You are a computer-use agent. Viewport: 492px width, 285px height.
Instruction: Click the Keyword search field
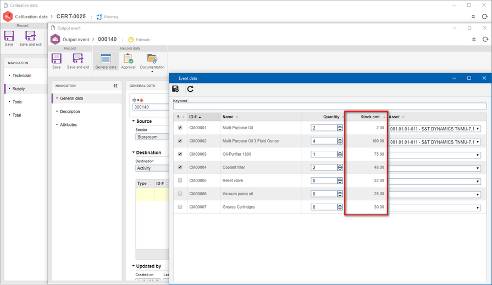tap(329, 106)
